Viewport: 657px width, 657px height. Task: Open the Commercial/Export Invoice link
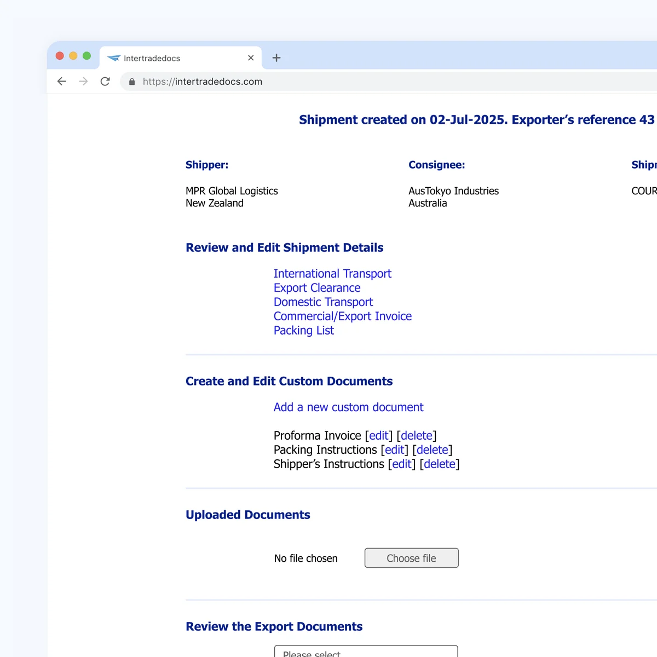point(343,316)
